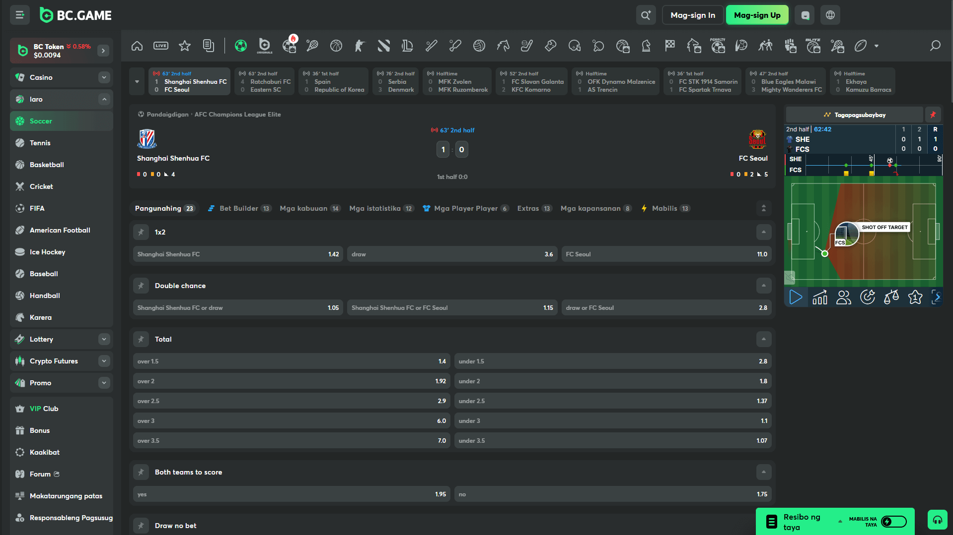Switch to Mga Player Player tab

pyautogui.click(x=465, y=208)
